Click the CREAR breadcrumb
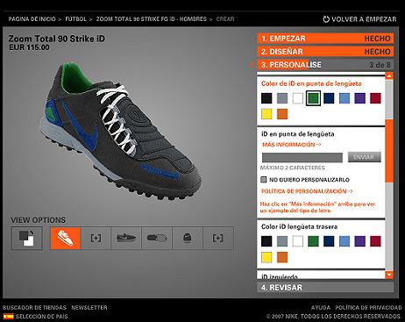The image size is (405, 322). pos(225,19)
